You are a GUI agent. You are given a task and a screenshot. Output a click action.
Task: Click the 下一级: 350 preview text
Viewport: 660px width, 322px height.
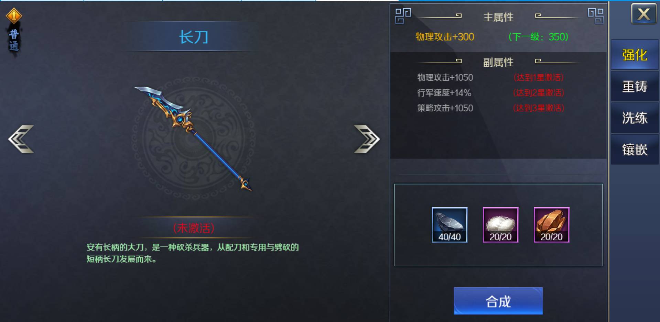(538, 37)
